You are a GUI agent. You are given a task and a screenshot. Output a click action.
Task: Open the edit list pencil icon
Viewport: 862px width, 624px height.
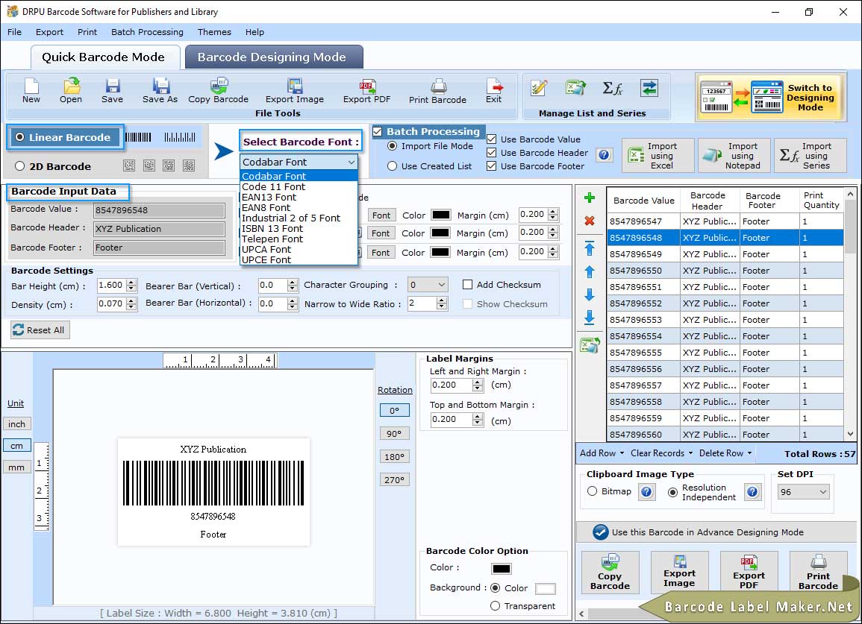coord(539,88)
